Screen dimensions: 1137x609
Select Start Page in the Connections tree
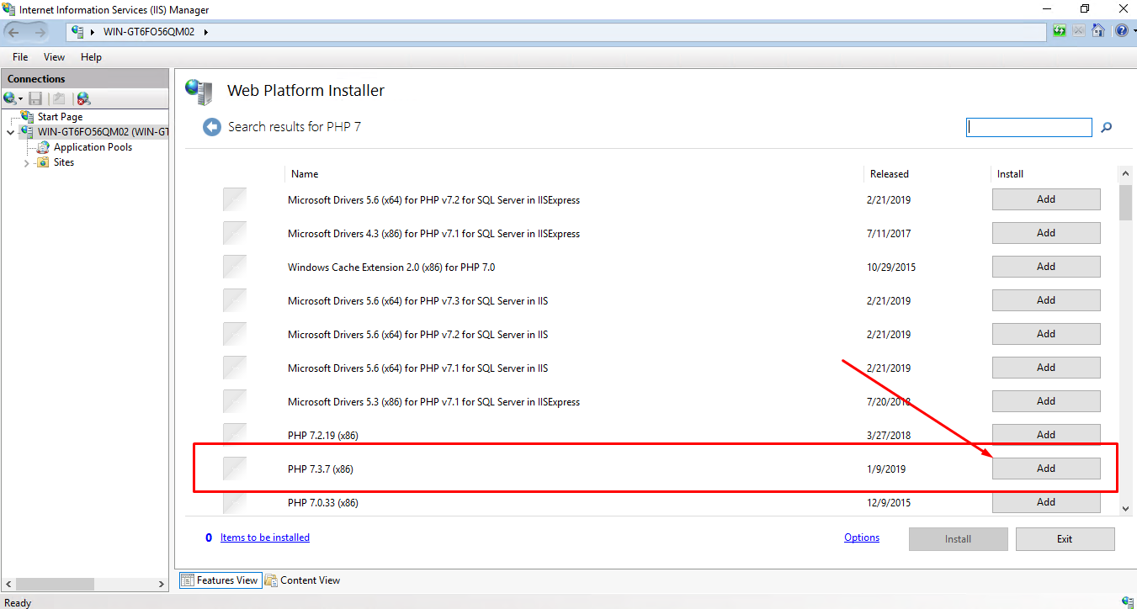(60, 117)
